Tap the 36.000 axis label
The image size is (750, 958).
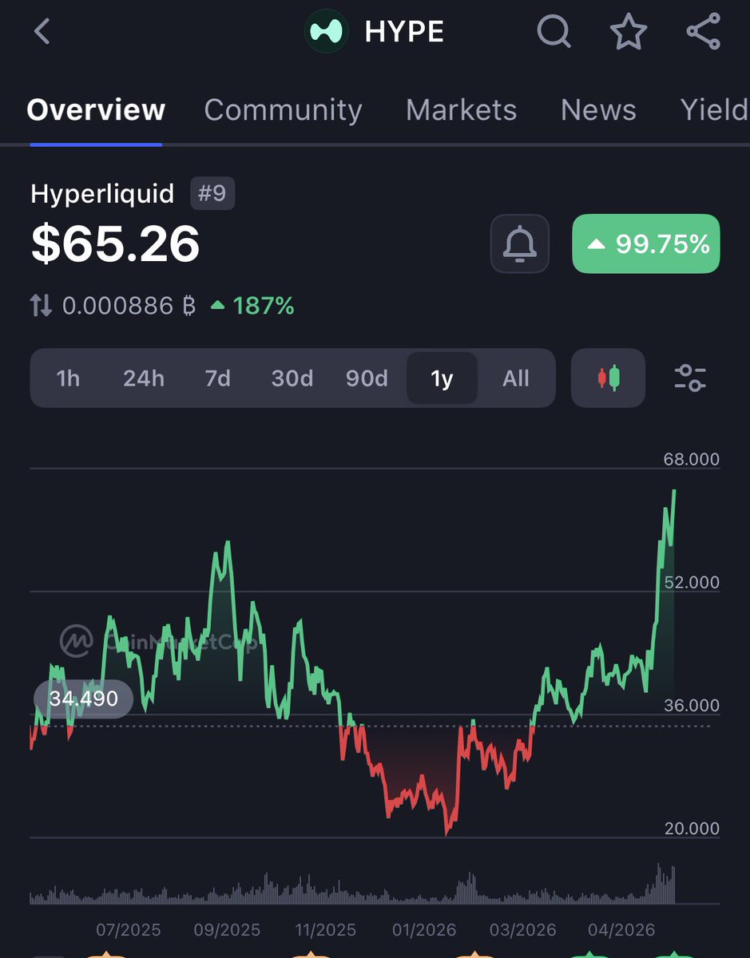point(691,706)
